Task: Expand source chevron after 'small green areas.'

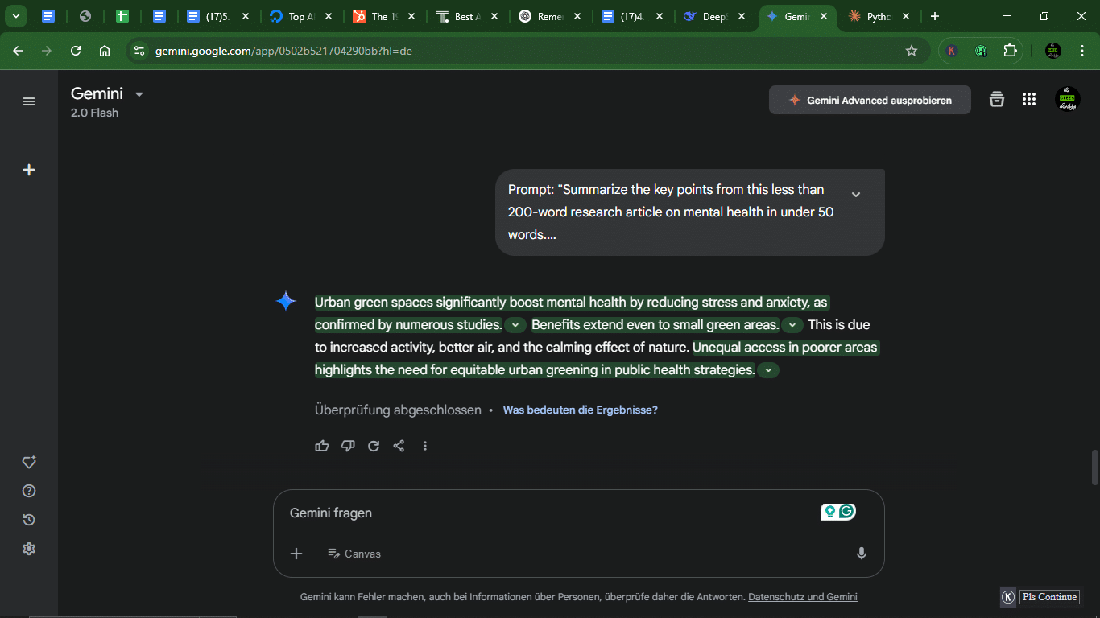Action: 792,325
